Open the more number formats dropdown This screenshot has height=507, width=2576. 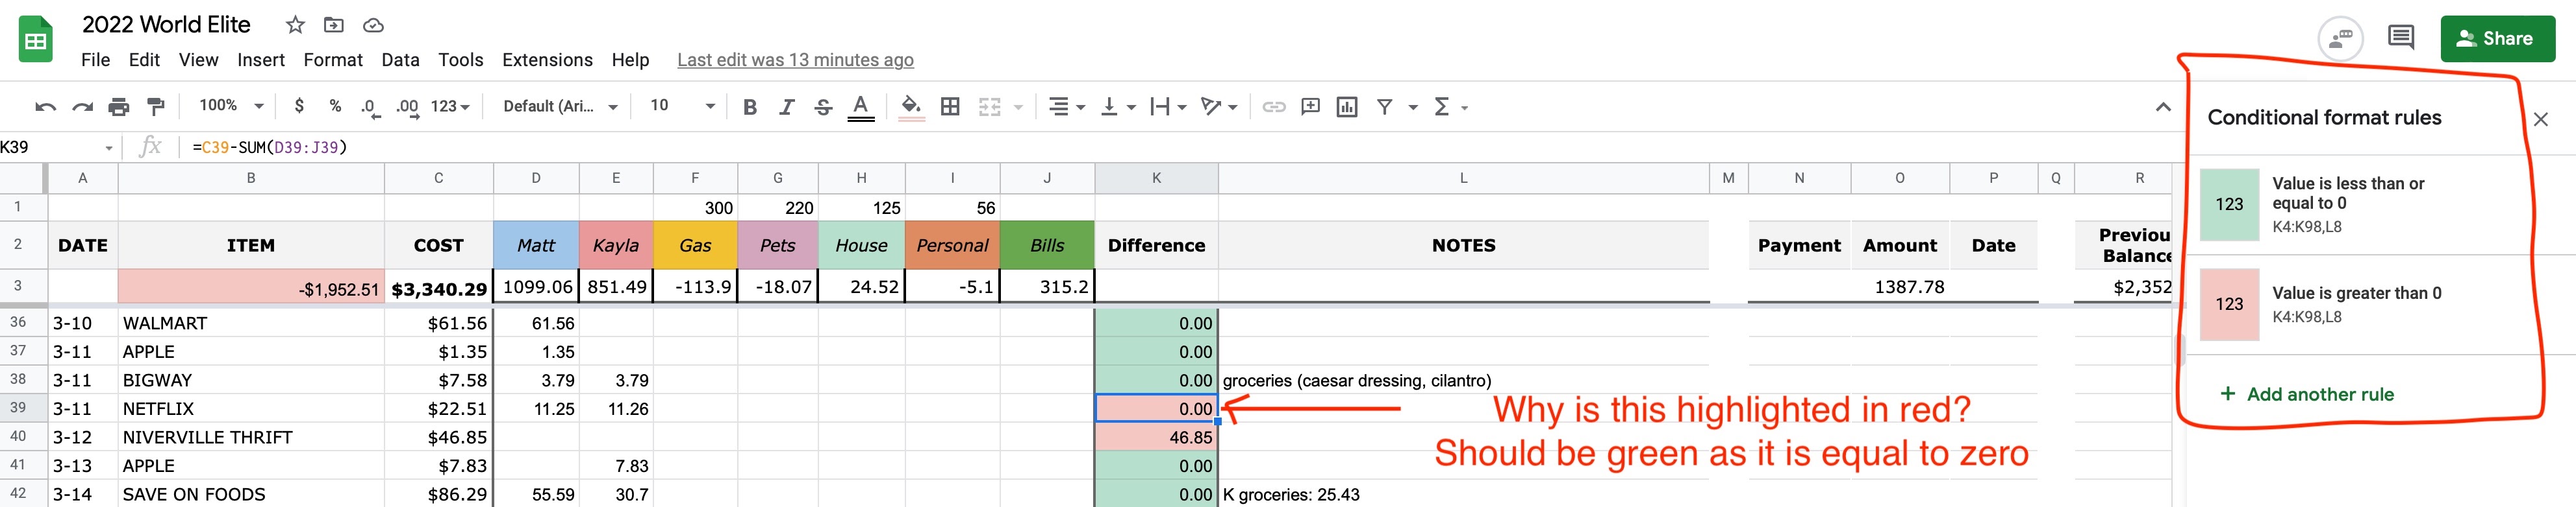(450, 107)
